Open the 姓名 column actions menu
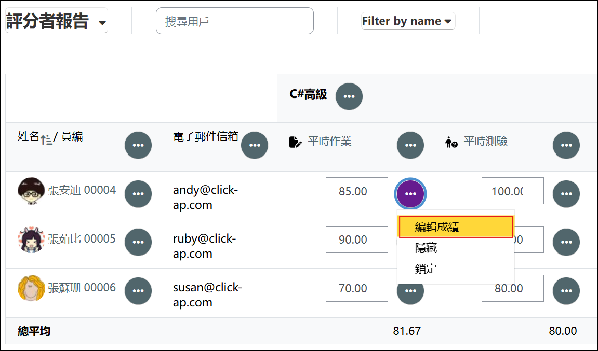Screen dimensions: 598x351 coord(138,145)
